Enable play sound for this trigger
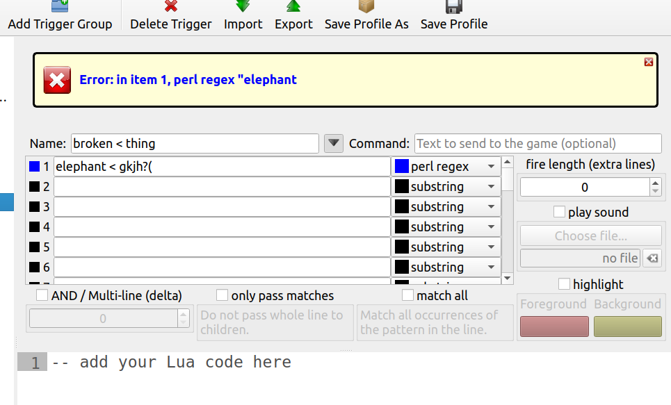 pos(559,212)
